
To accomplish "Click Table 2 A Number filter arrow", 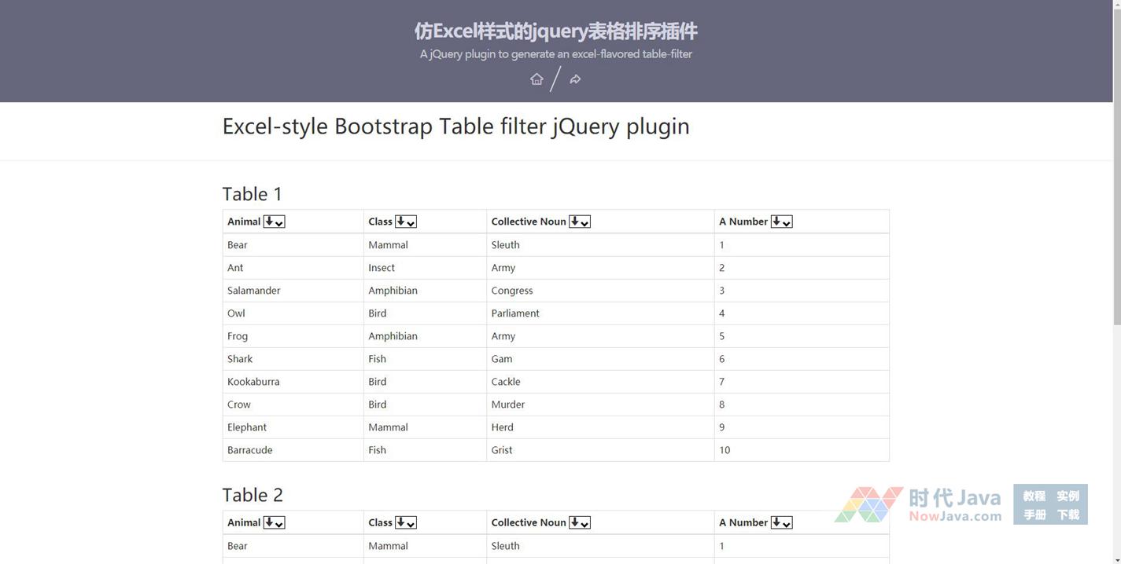I will pos(781,523).
